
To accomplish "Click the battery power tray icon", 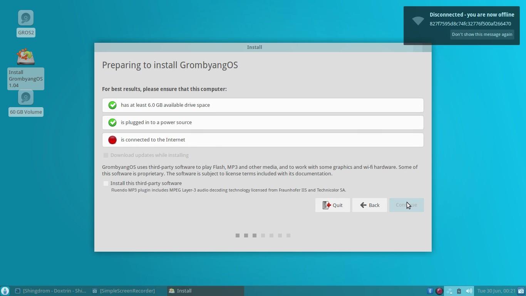I will click(459, 291).
